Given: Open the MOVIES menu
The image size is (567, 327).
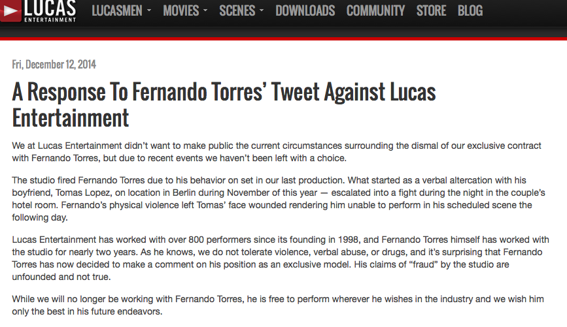Looking at the screenshot, I should [180, 11].
